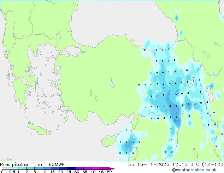Click the legend label '10'
The height and width of the screenshot is (173, 224).
[44, 172]
